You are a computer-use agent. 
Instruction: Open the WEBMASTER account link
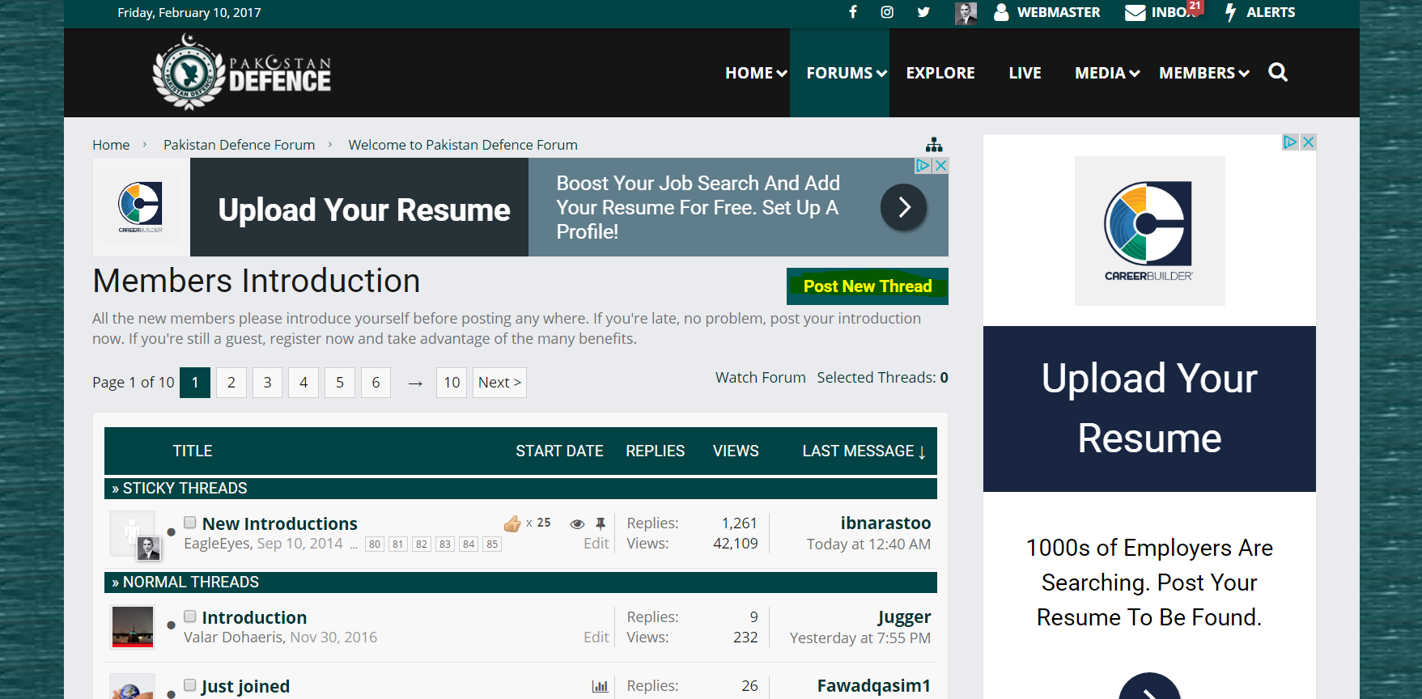click(x=1046, y=12)
